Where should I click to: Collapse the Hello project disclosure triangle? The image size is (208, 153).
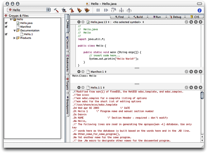point(11,20)
